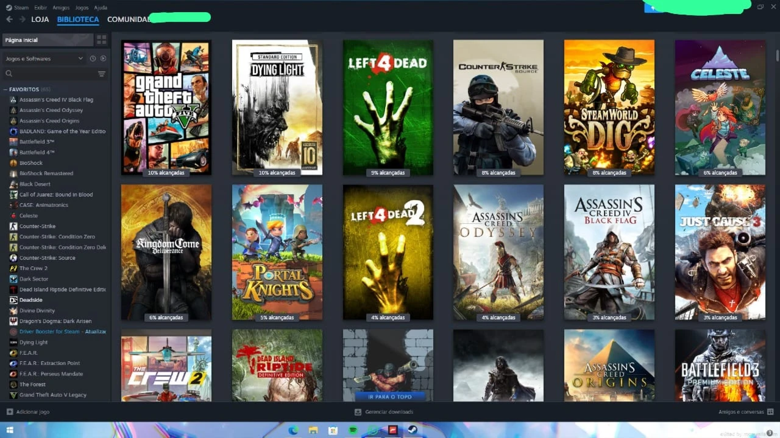Click Amigos e conversas link

741,412
